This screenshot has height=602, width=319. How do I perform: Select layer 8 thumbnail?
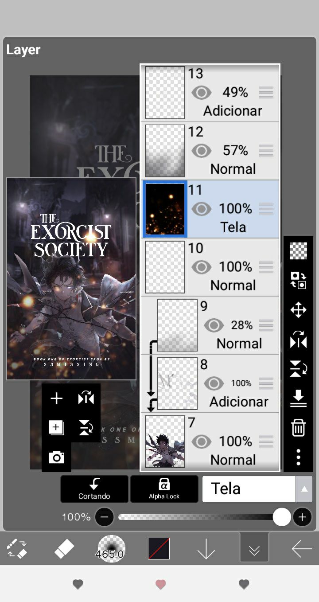[177, 383]
